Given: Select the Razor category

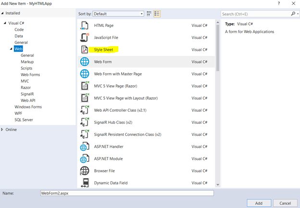Looking at the screenshot, I should click(x=25, y=88).
